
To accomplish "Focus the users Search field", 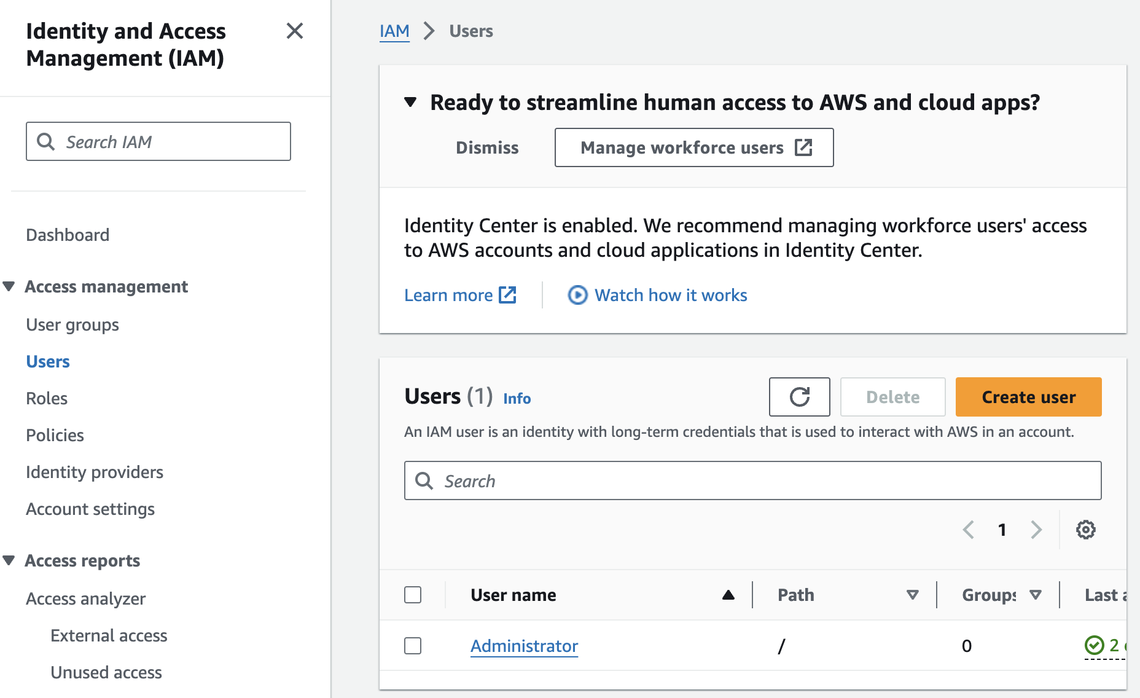I will pyautogui.click(x=752, y=480).
